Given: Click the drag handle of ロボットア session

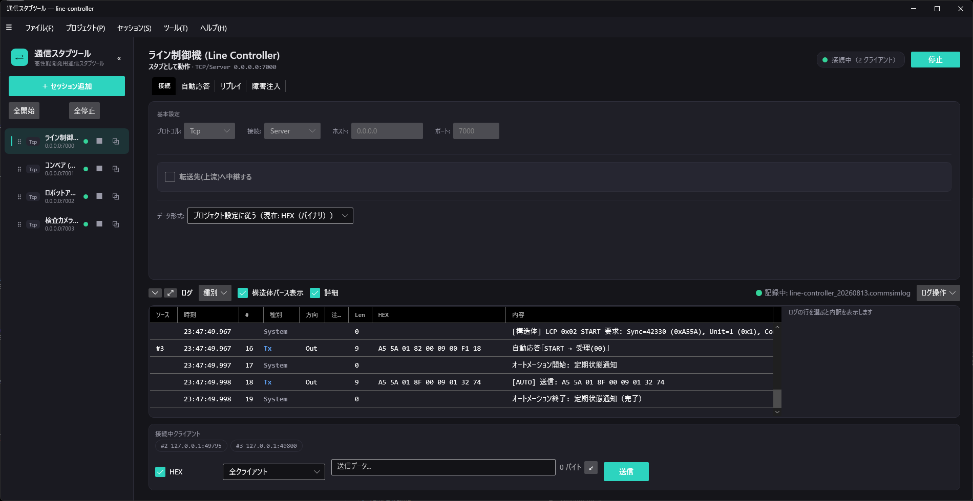Looking at the screenshot, I should click(19, 197).
